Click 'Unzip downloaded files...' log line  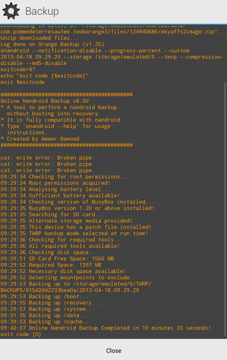pyautogui.click(x=39, y=38)
